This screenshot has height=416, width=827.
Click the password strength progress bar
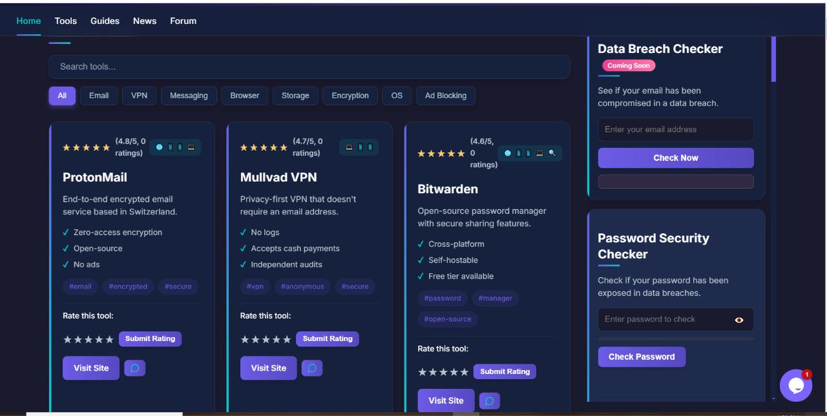[x=676, y=338]
